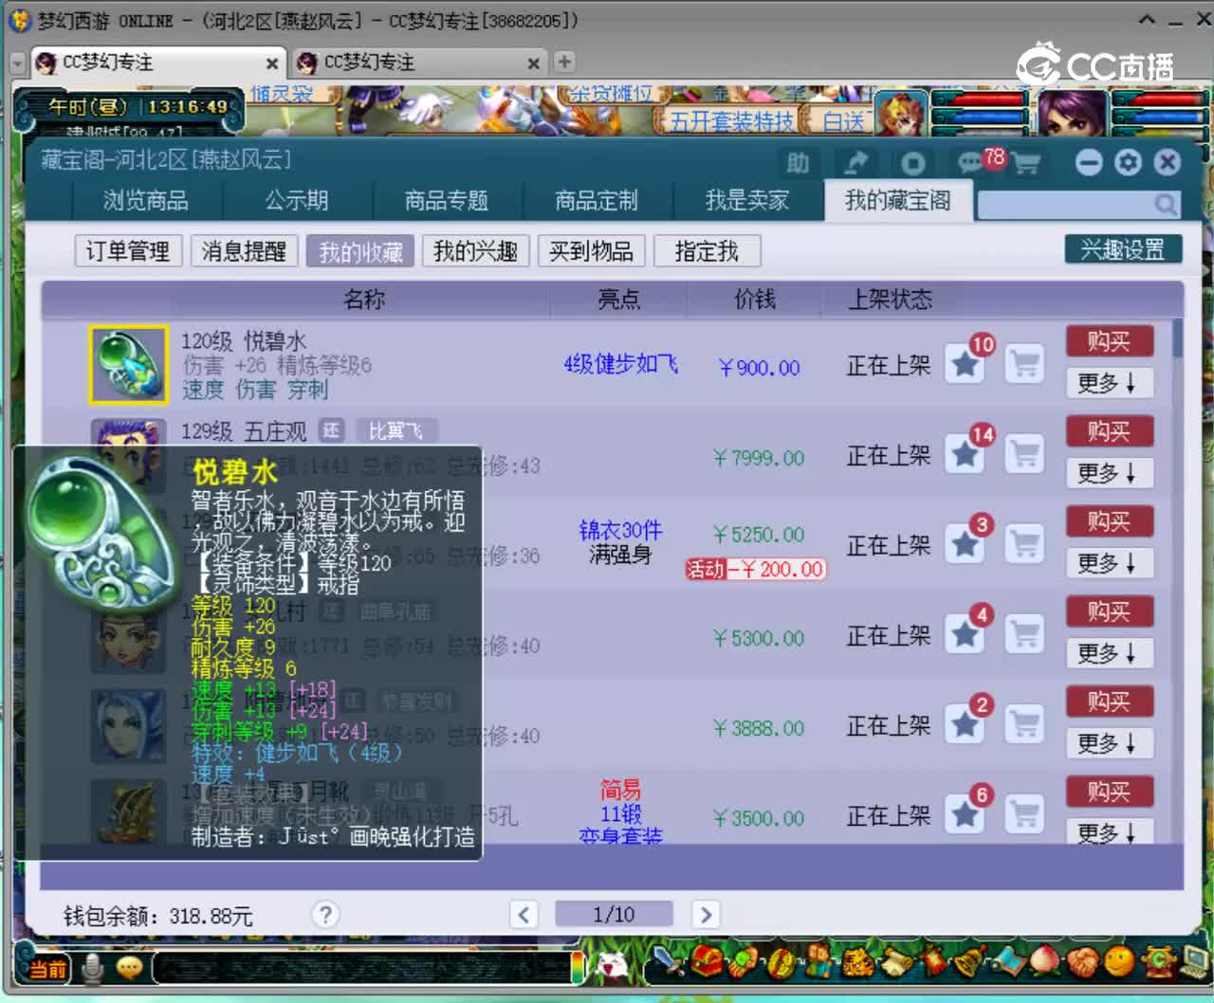Expand 更多 menu on ￥5300.00 row
1214x1003 pixels.
1109,653
